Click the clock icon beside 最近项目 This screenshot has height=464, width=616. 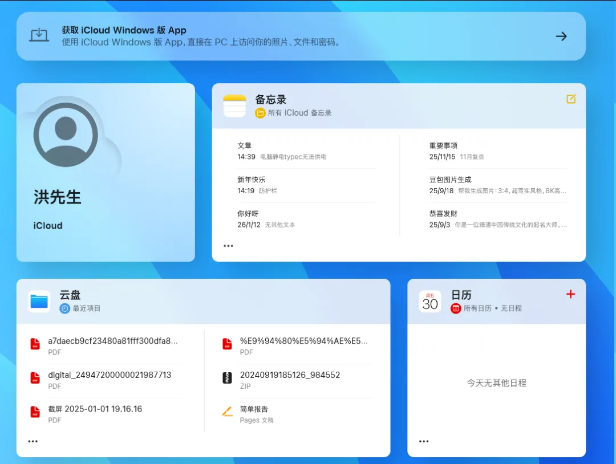click(65, 308)
